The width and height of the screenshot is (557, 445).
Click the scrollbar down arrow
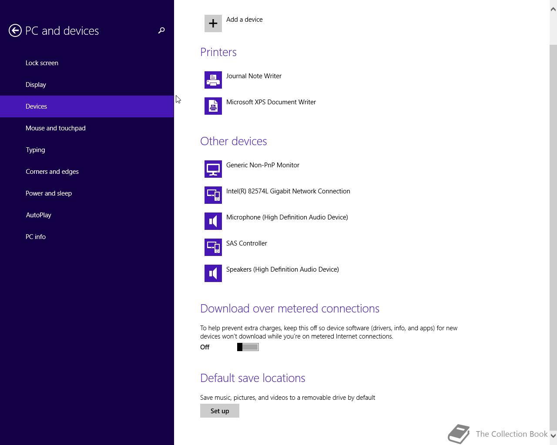pyautogui.click(x=553, y=435)
